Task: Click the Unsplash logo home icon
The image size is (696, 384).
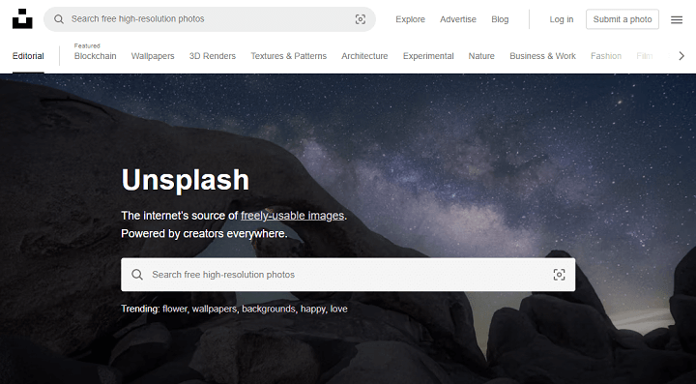Action: [x=22, y=19]
